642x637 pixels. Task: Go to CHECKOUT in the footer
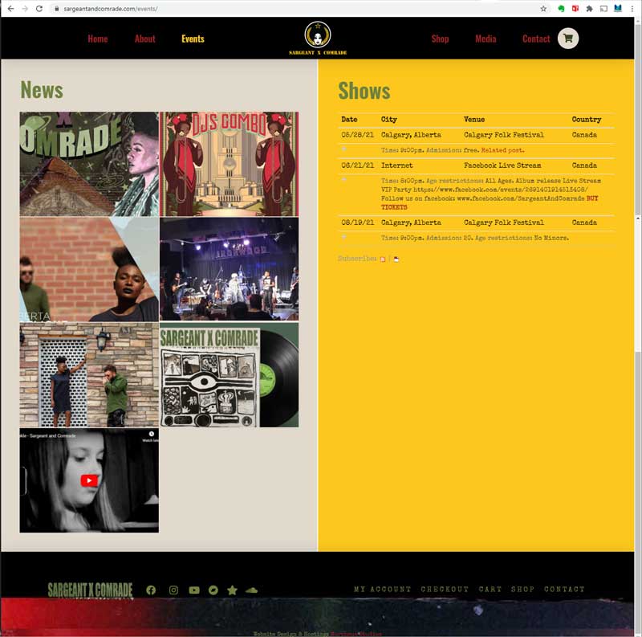click(445, 589)
